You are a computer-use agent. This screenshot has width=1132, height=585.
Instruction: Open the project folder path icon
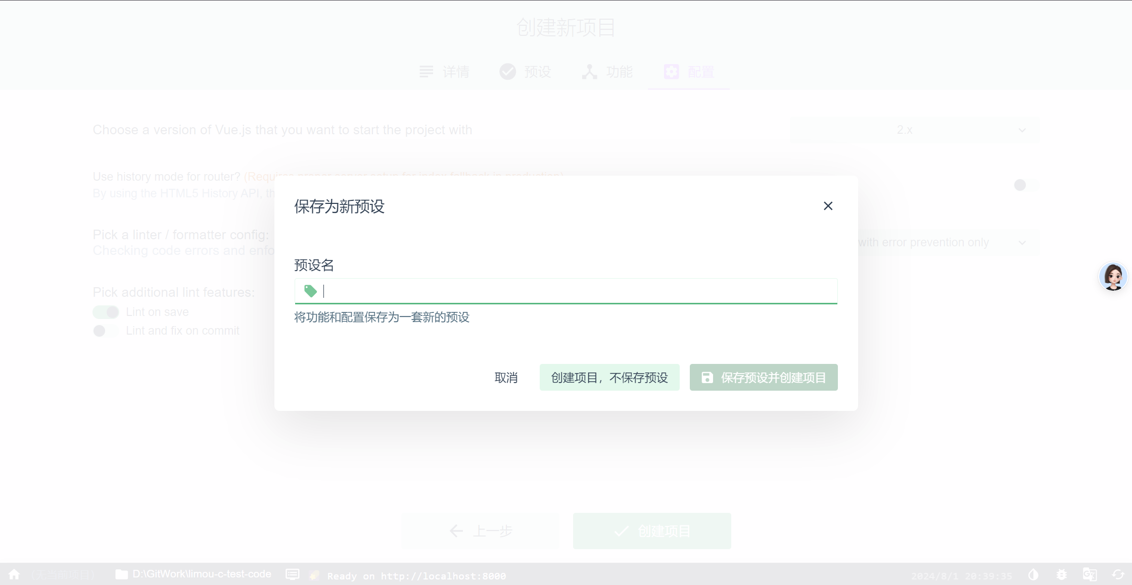click(x=121, y=574)
